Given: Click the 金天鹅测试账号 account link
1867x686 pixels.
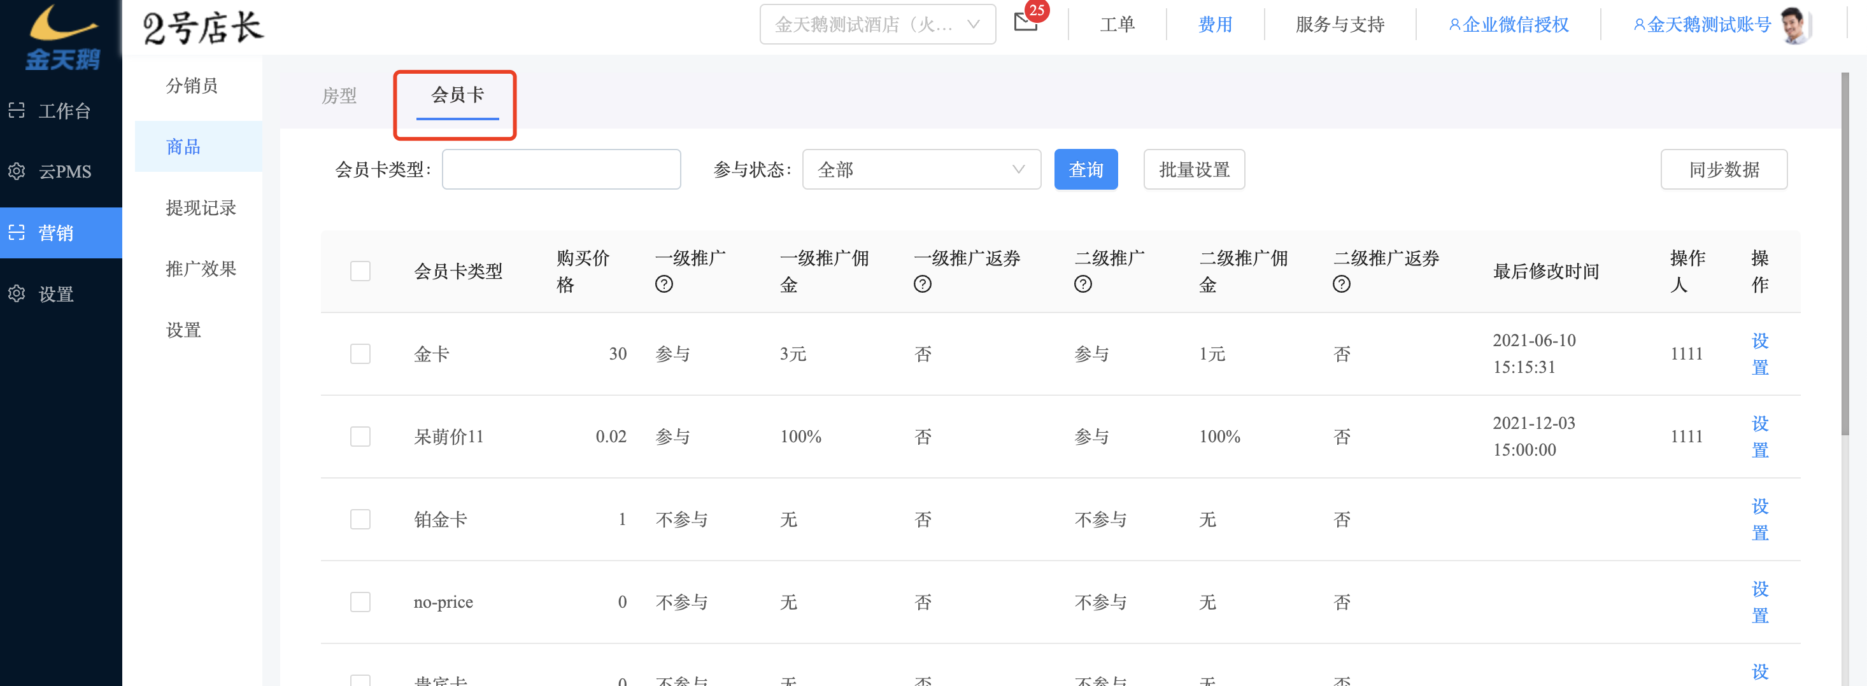Looking at the screenshot, I should (1709, 25).
